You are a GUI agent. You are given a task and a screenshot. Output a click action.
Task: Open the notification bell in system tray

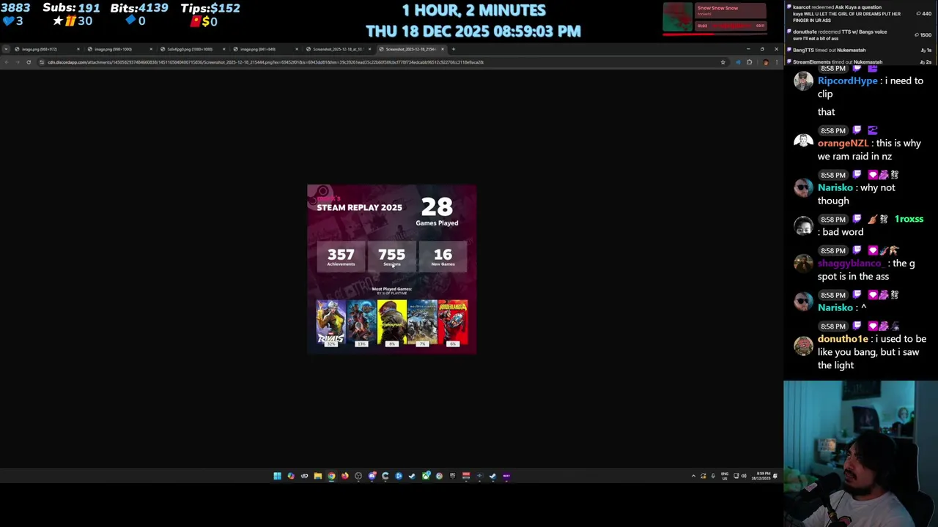[775, 476]
